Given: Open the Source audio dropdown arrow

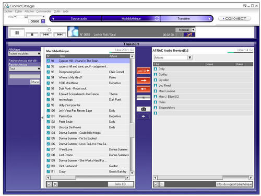Looking at the screenshot, I should tap(53, 18).
